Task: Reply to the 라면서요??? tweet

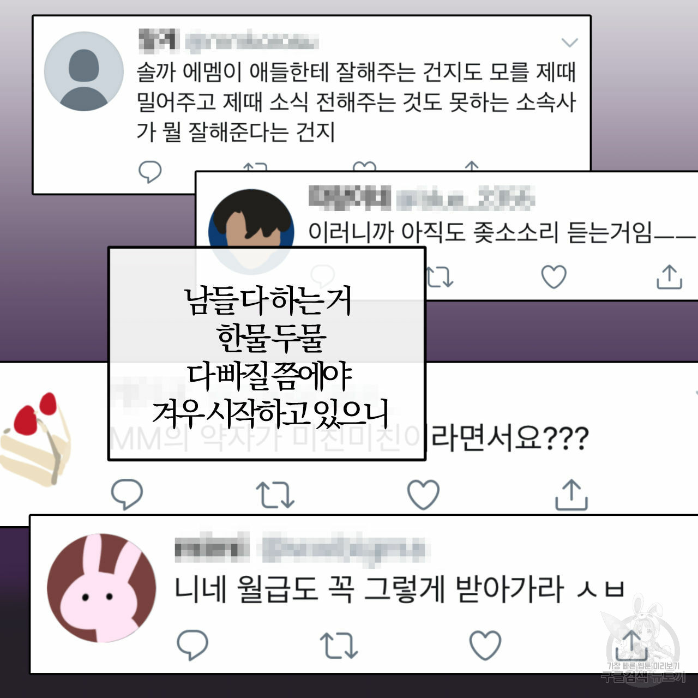Action: pos(127,494)
